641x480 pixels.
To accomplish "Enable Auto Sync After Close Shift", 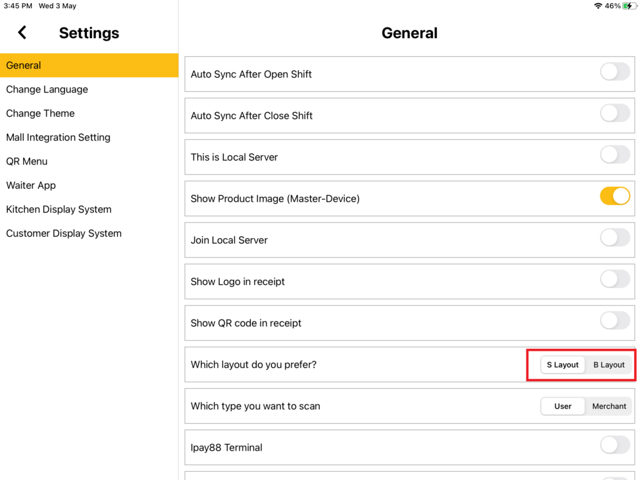I will click(x=615, y=113).
